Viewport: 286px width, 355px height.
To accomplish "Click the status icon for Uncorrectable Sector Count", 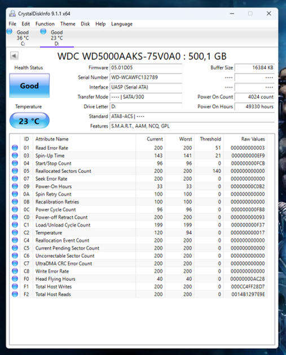I will pyautogui.click(x=15, y=256).
